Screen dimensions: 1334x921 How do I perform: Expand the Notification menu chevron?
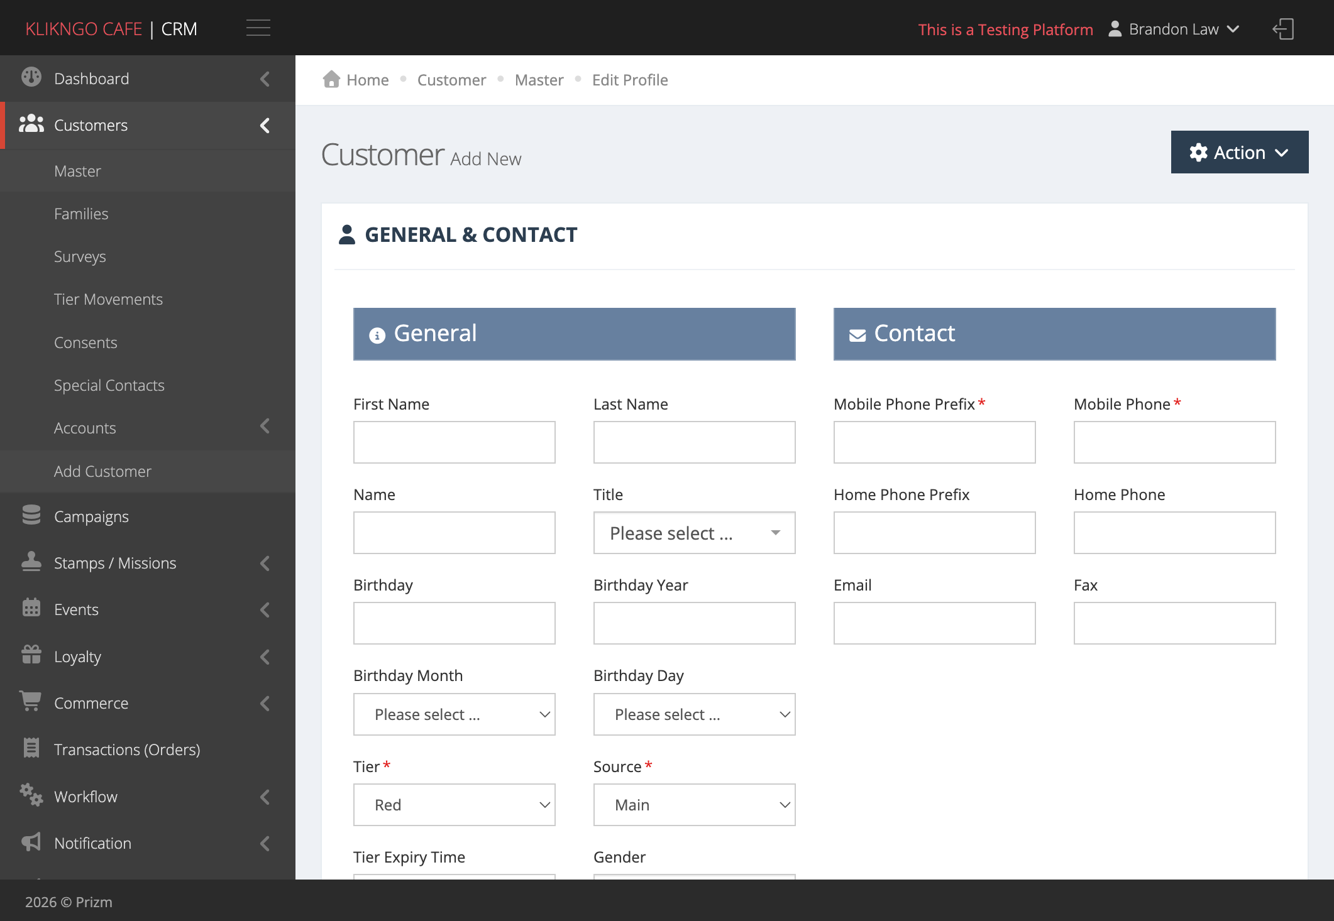265,843
